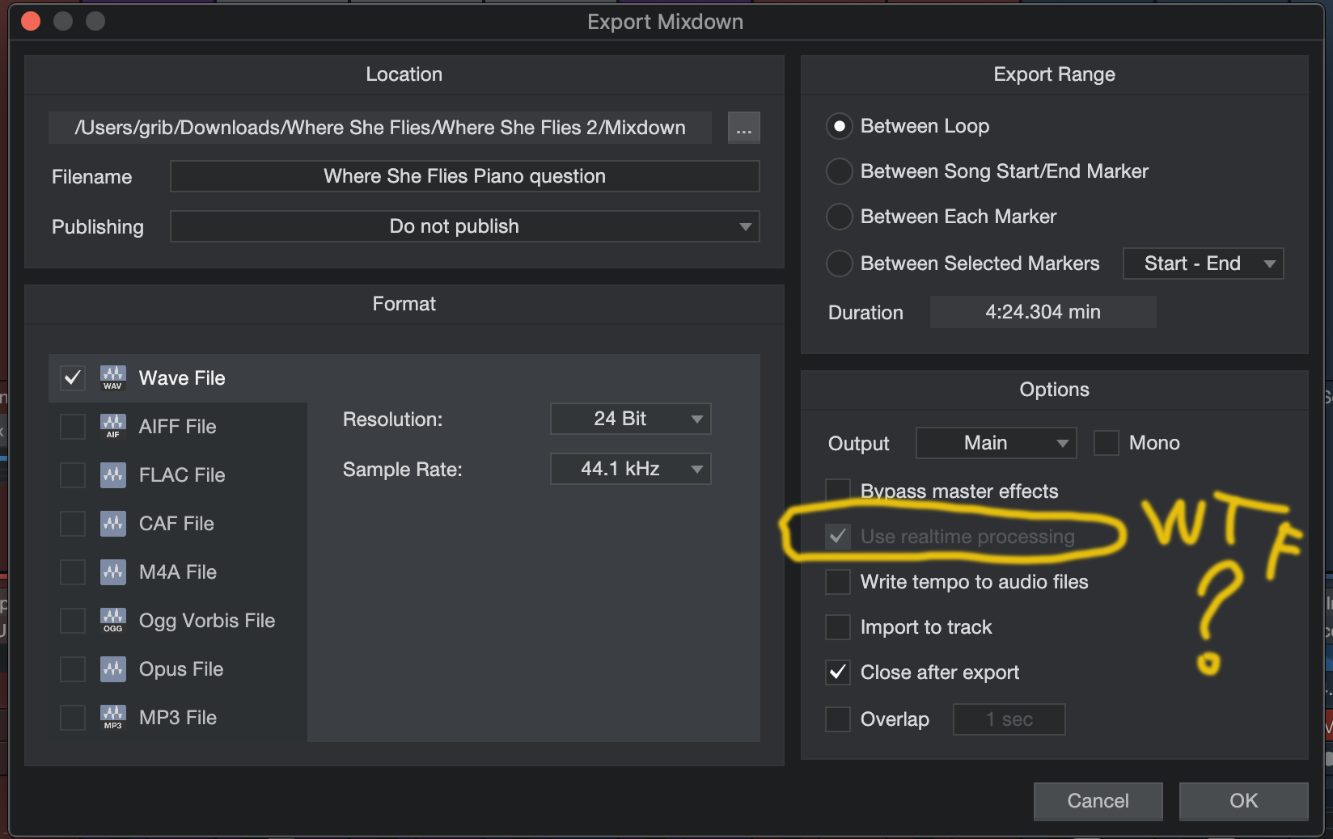Open the Sample Rate dropdown
This screenshot has height=839, width=1333.
[630, 469]
